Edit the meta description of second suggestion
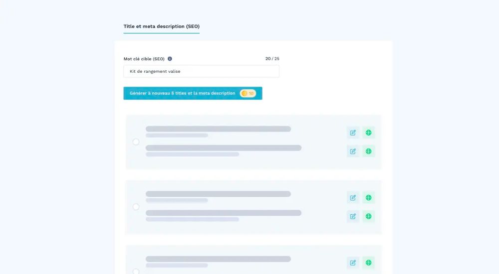This screenshot has width=499, height=274. click(x=353, y=216)
